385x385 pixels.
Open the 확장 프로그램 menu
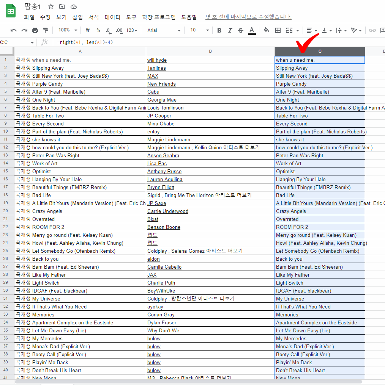pos(159,17)
